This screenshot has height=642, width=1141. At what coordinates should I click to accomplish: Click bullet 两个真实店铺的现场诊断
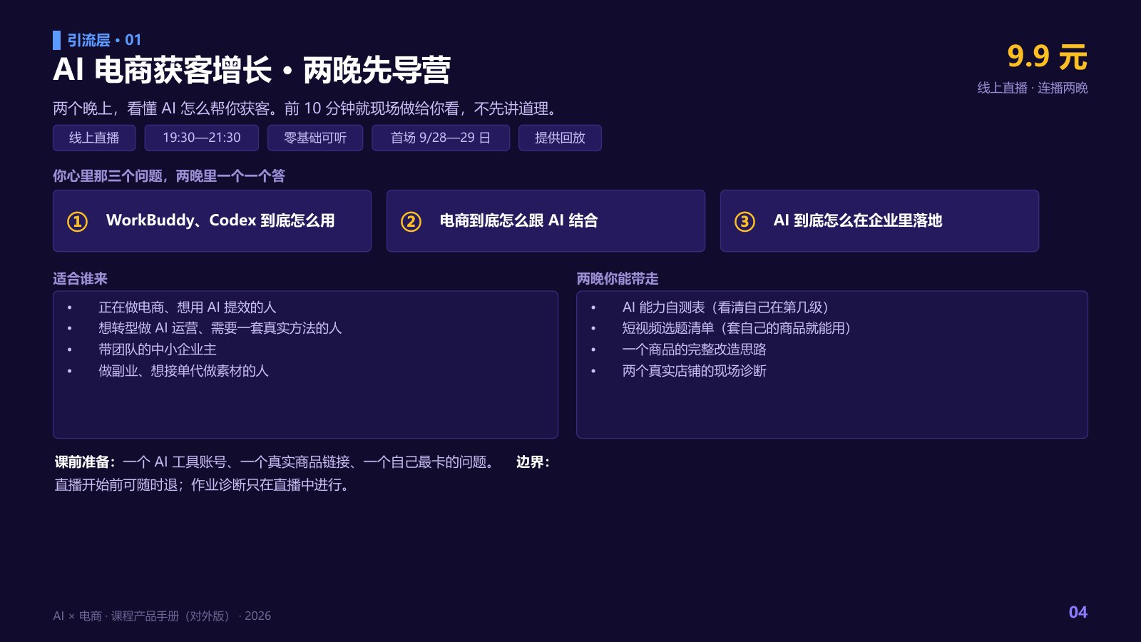[x=694, y=371]
